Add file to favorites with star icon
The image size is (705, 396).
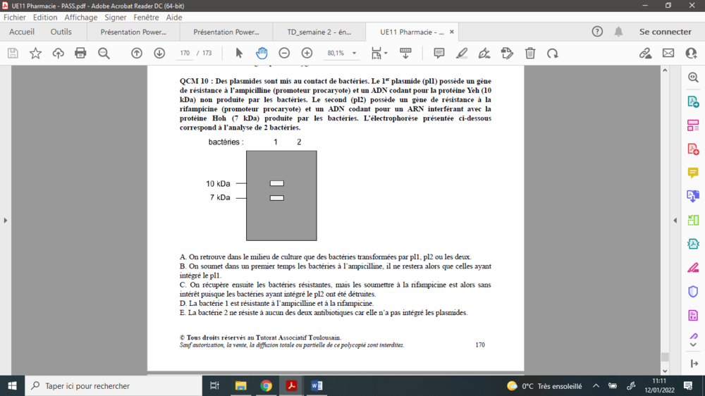click(35, 53)
